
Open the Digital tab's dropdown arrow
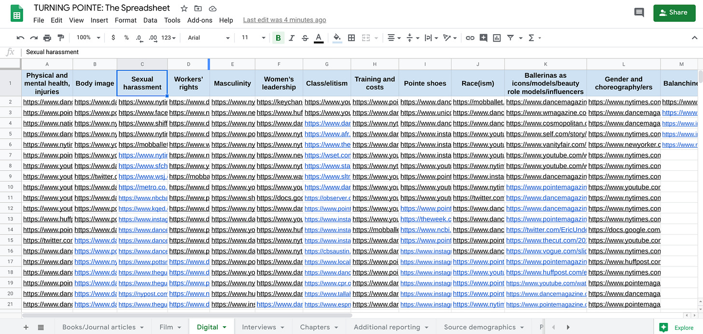(x=225, y=327)
